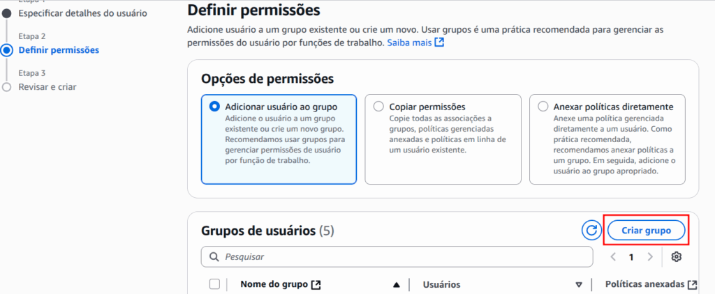Go to previous page with left chevron
This screenshot has width=715, height=294.
pos(614,257)
